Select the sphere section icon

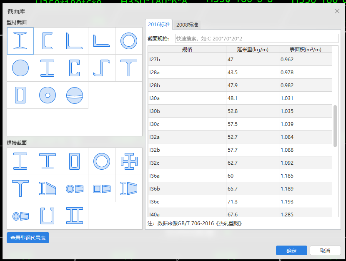pyautogui.click(x=75, y=95)
